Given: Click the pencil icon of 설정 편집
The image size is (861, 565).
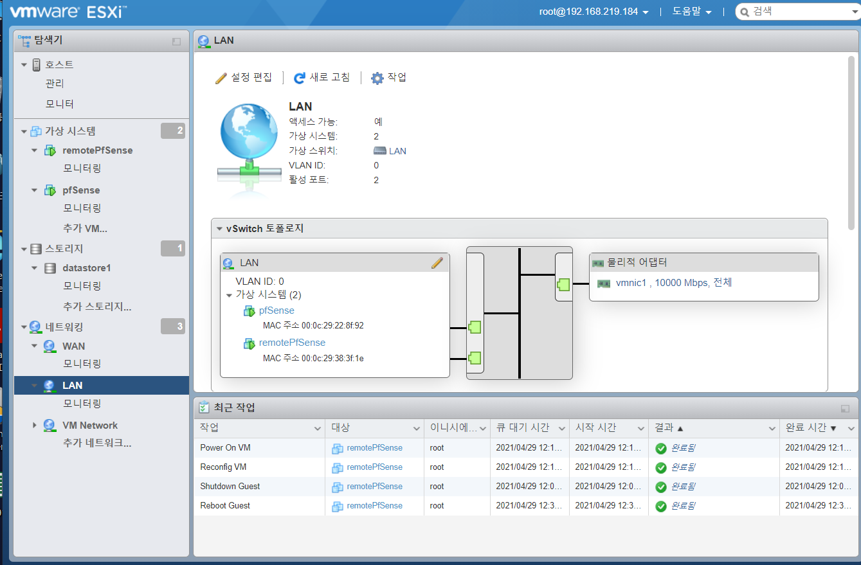Looking at the screenshot, I should click(x=221, y=78).
